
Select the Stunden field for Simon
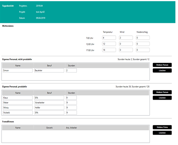pos(71,71)
